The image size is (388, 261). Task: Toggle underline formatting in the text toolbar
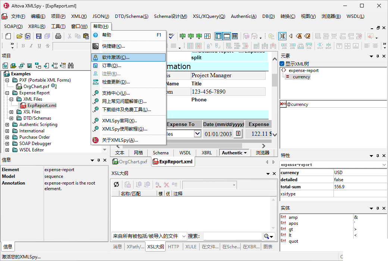[39, 45]
